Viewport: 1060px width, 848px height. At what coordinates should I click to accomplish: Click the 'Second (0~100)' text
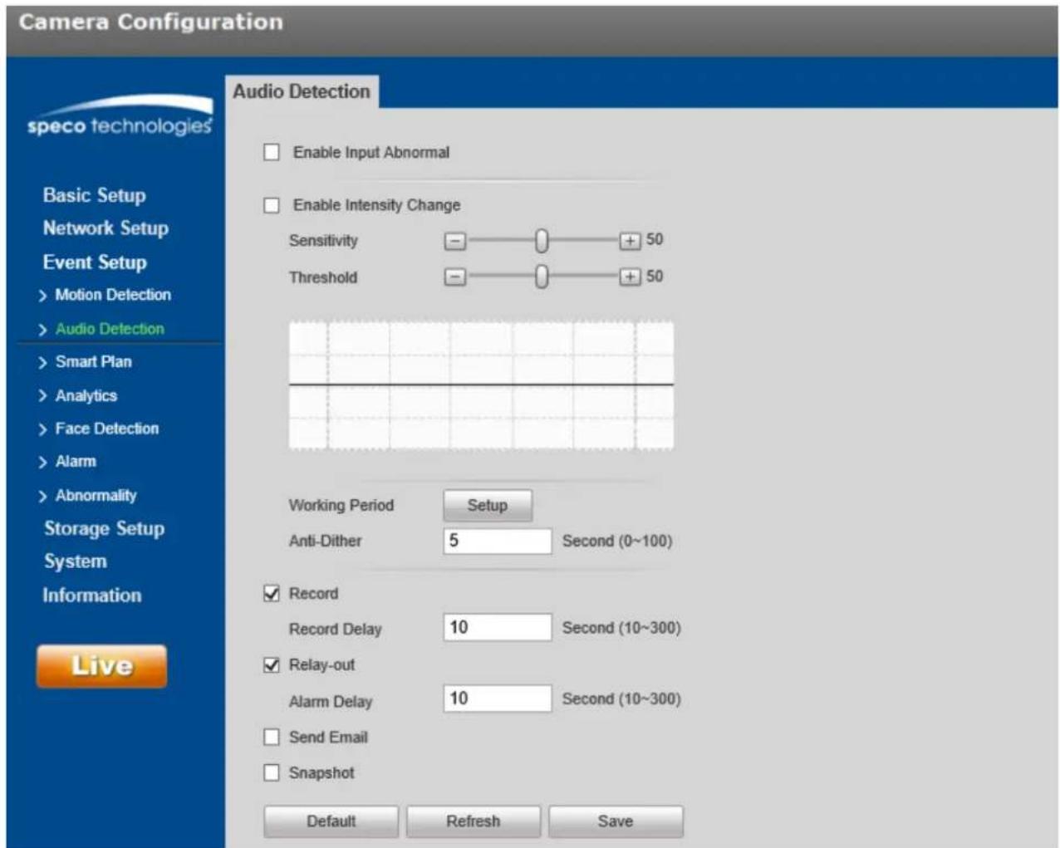click(617, 541)
